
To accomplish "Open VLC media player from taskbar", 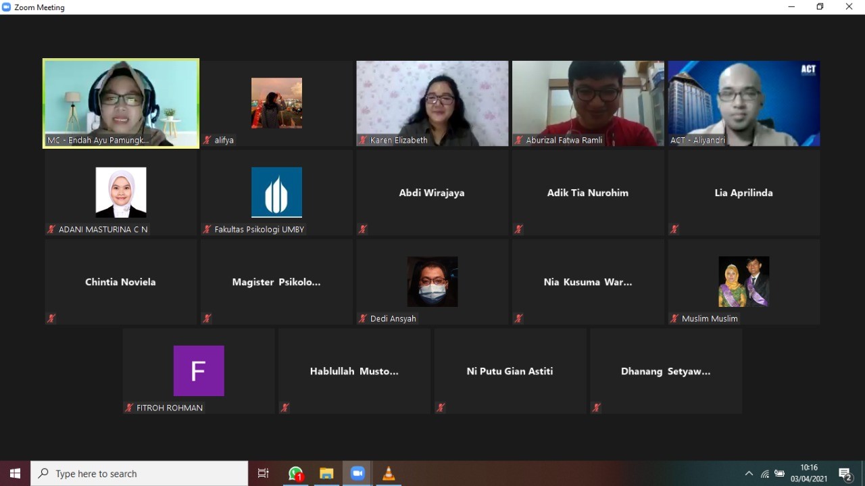I will click(389, 473).
